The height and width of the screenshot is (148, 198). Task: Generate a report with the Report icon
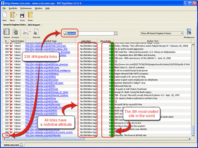[7, 32]
